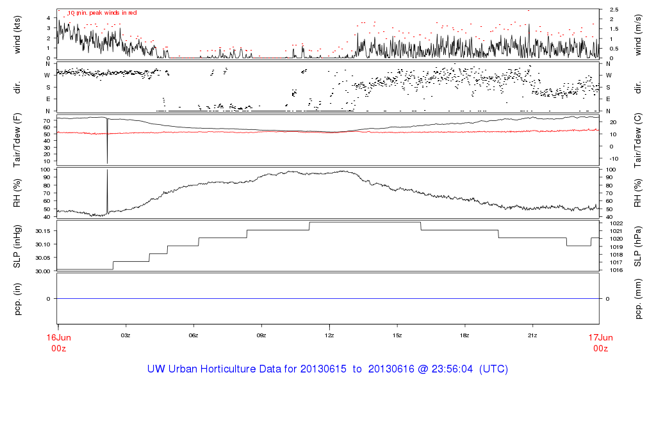Click the left 'dir.' axis label
This screenshot has height=448, width=656.
point(17,88)
